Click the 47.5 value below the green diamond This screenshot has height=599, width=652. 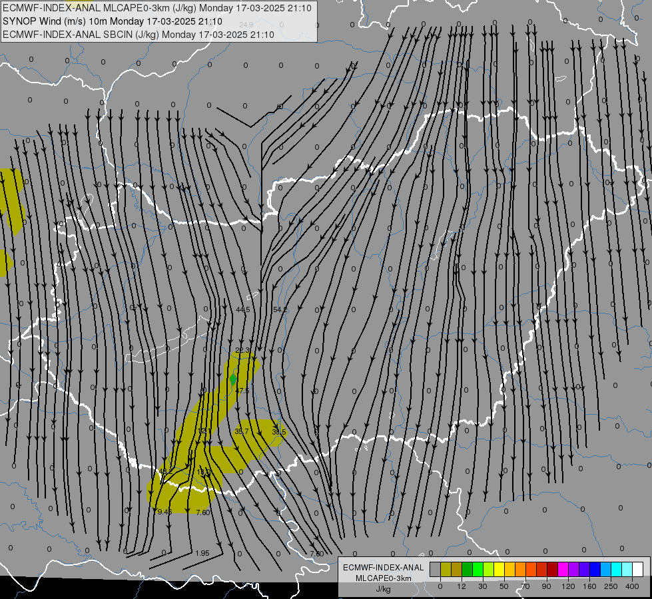(242, 391)
